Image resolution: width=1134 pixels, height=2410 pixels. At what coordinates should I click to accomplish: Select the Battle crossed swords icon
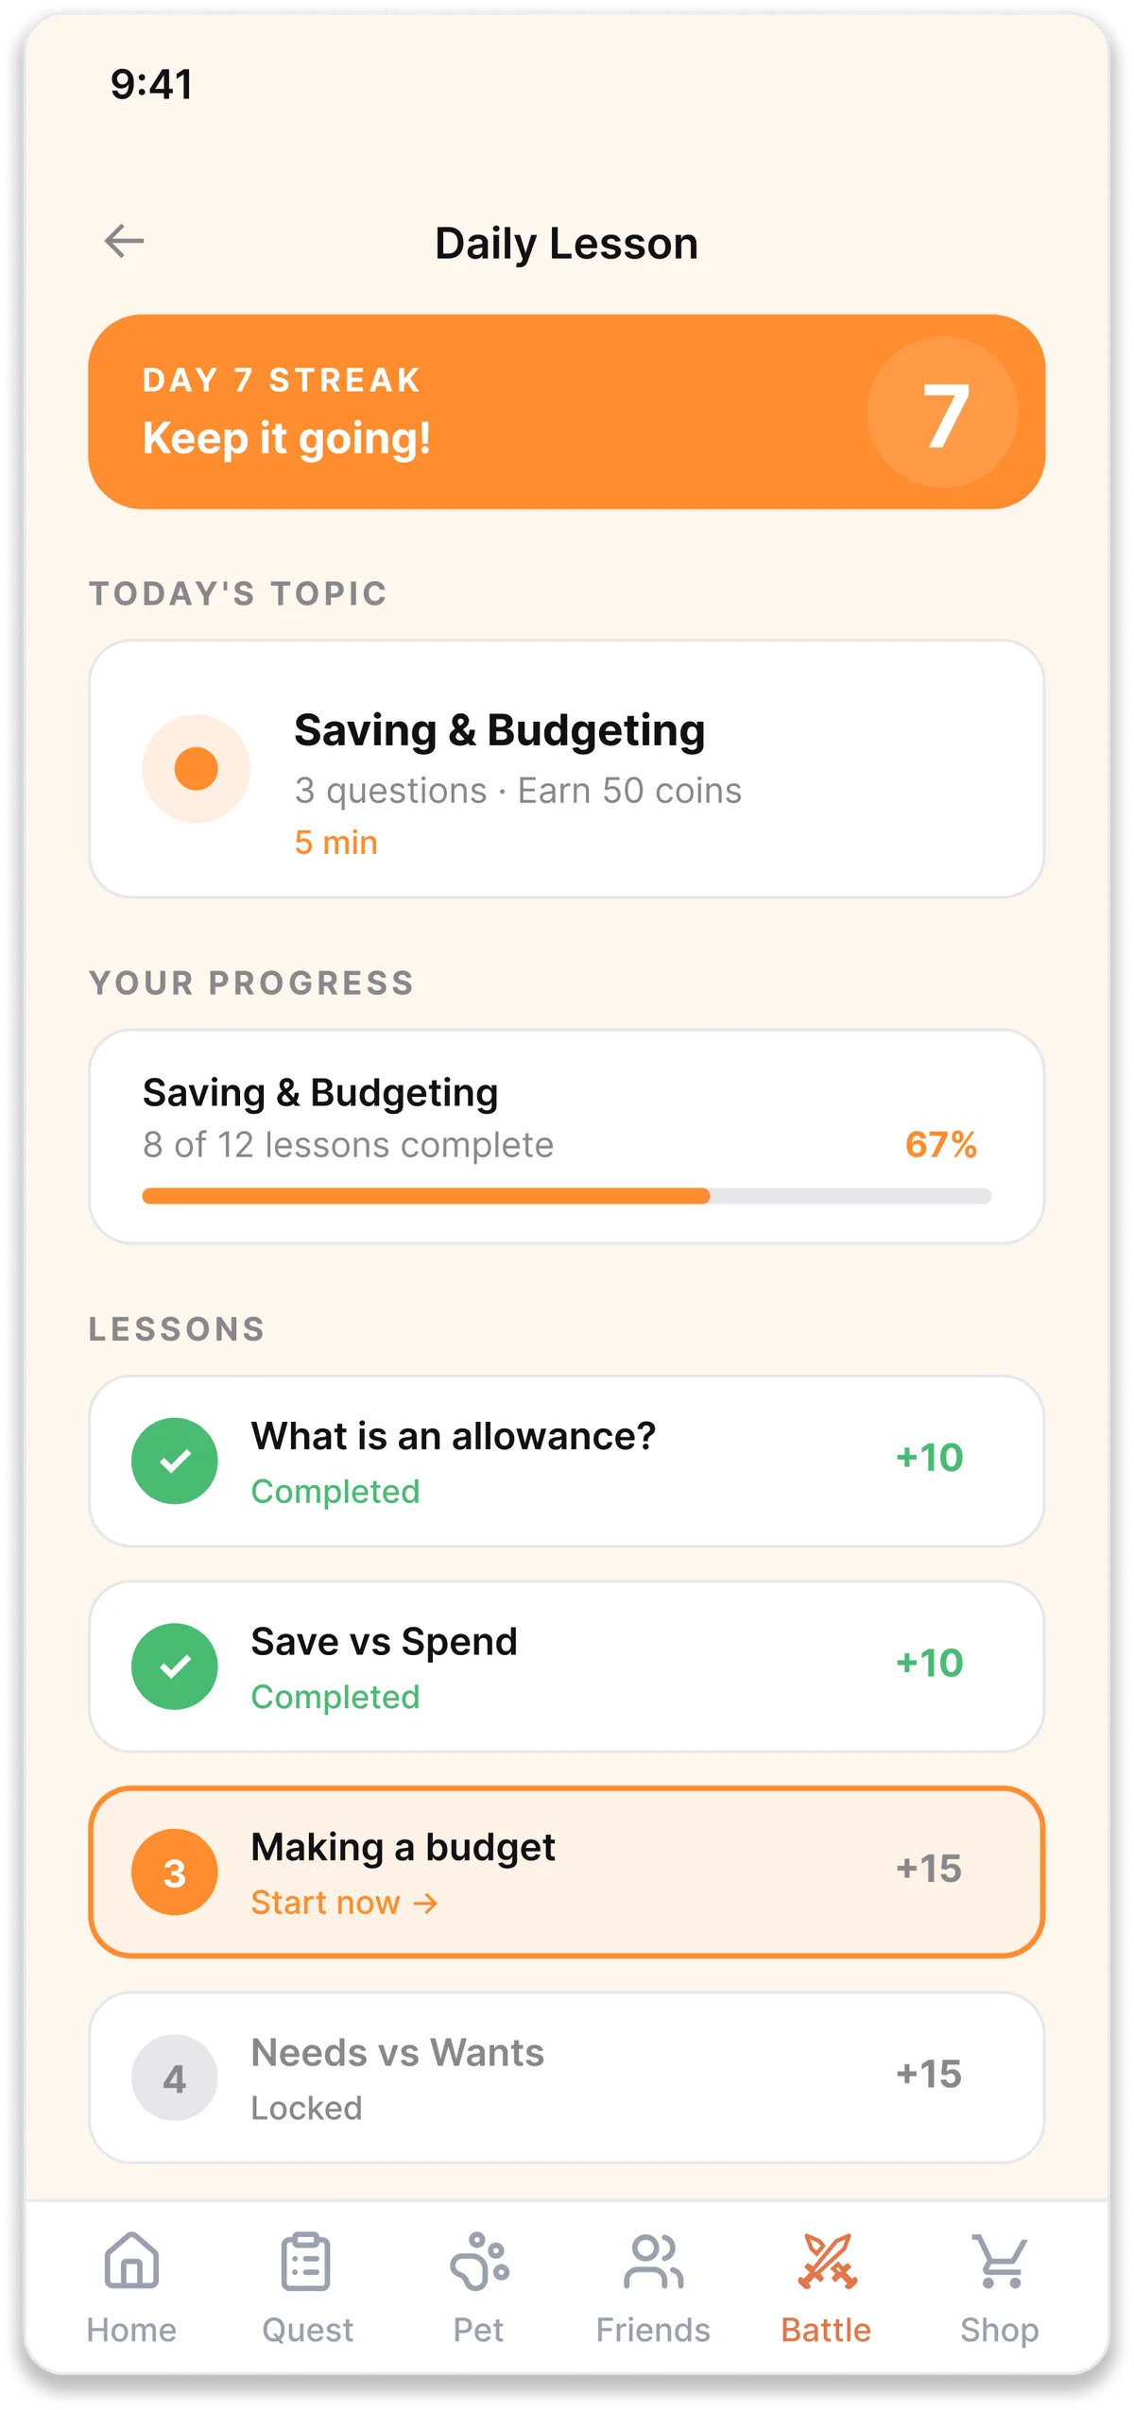827,2261
